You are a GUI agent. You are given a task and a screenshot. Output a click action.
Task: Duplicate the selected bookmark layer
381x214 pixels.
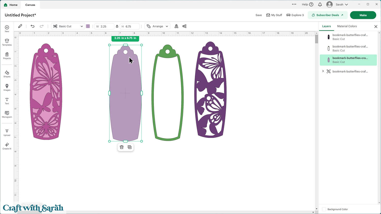point(130,147)
